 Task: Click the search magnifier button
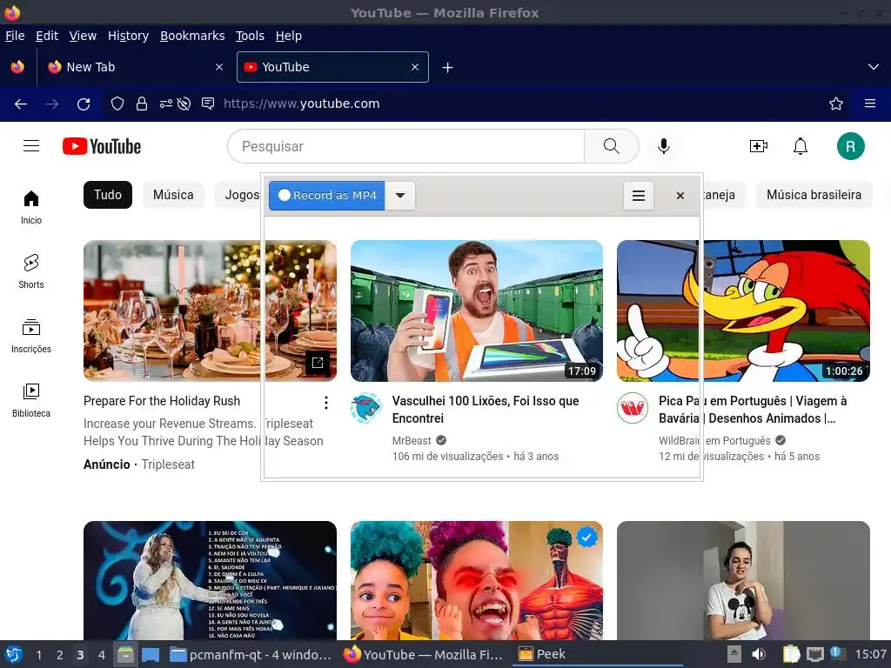coord(612,146)
